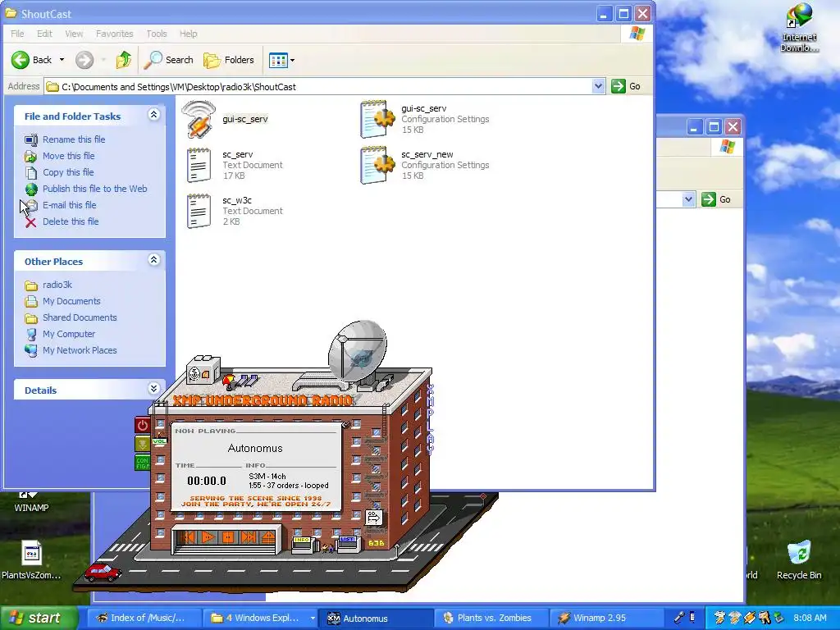Click the red power button on XMPlay
840x630 pixels.
(x=143, y=426)
